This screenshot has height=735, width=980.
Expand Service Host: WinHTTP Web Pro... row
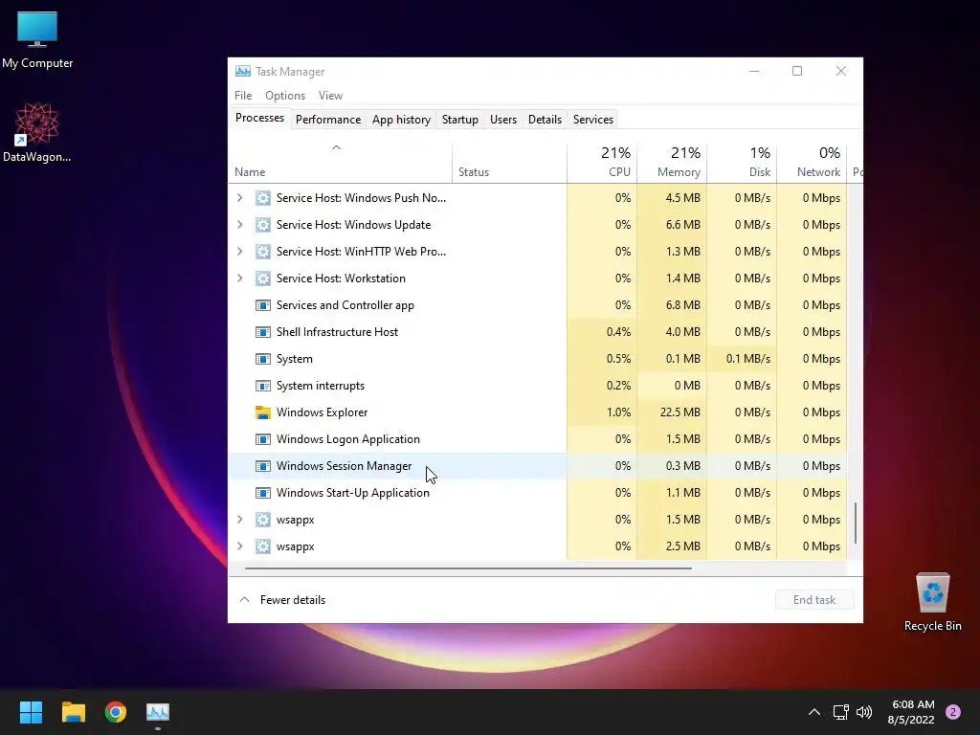(x=240, y=252)
